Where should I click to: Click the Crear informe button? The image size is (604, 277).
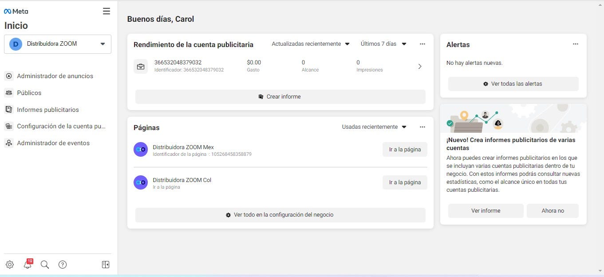(280, 97)
